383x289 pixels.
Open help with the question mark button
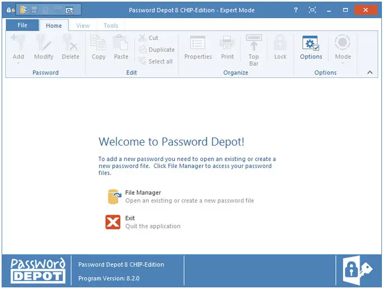click(x=295, y=10)
